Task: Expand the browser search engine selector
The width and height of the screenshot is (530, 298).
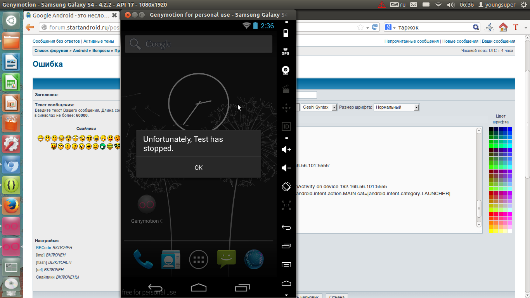Action: point(390,27)
